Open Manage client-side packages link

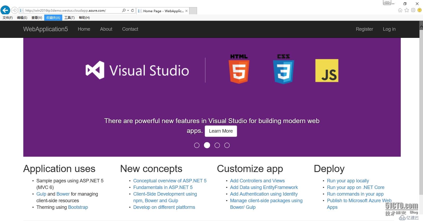[266, 204]
